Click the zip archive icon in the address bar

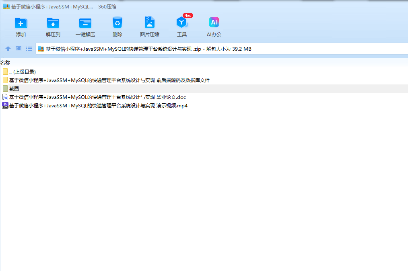[x=41, y=49]
